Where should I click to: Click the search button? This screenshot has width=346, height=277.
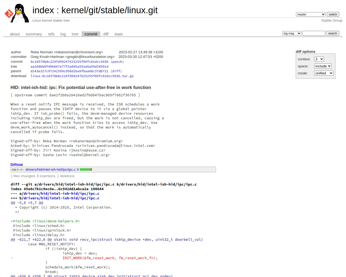[332, 33]
